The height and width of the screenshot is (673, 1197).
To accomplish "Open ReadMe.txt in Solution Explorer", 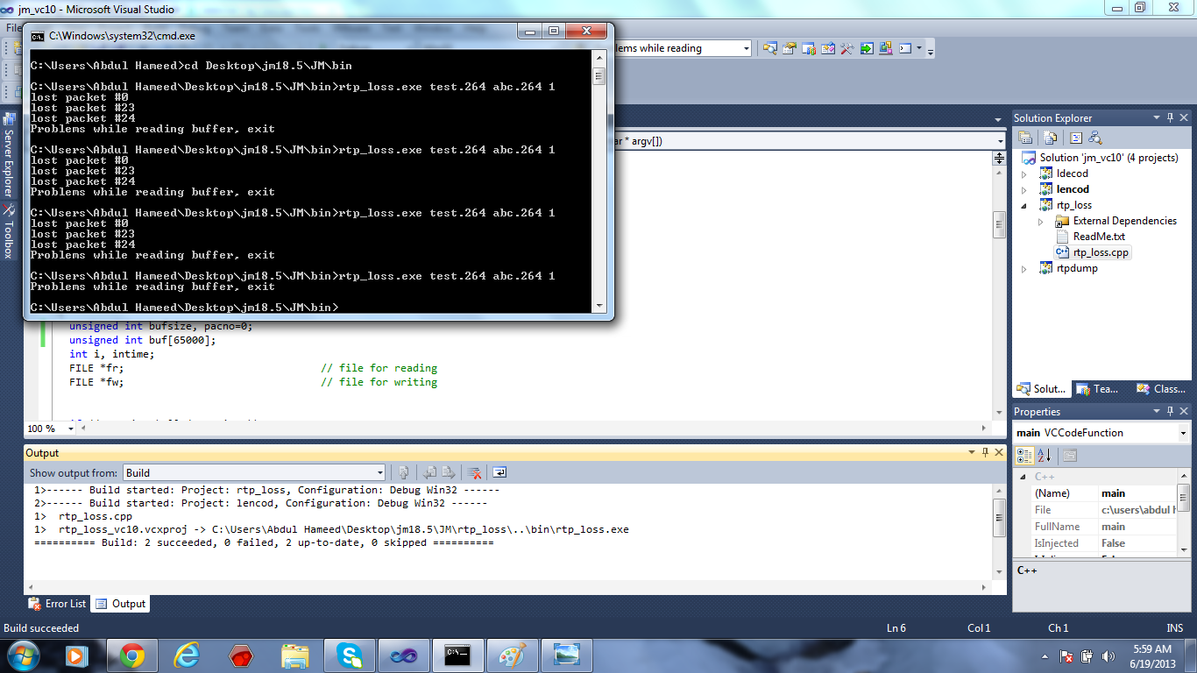I will (1098, 237).
